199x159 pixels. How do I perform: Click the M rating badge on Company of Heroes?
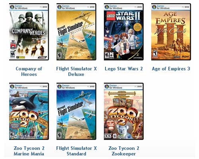[13, 54]
